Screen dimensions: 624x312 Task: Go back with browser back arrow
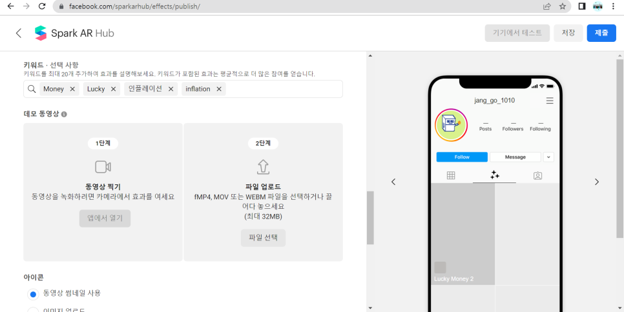[x=11, y=6]
